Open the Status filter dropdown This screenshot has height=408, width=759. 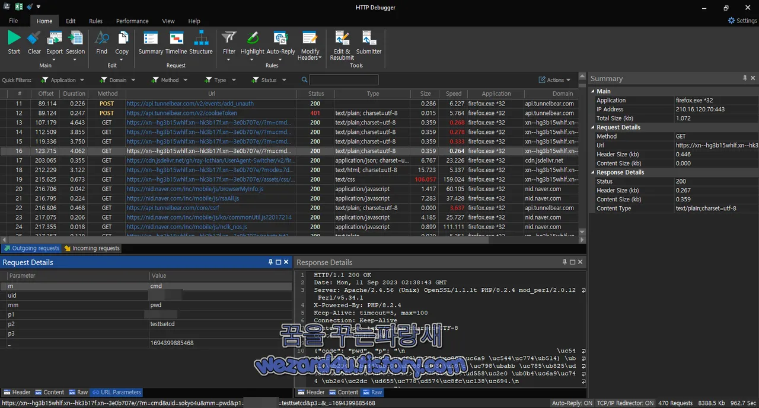(x=284, y=79)
